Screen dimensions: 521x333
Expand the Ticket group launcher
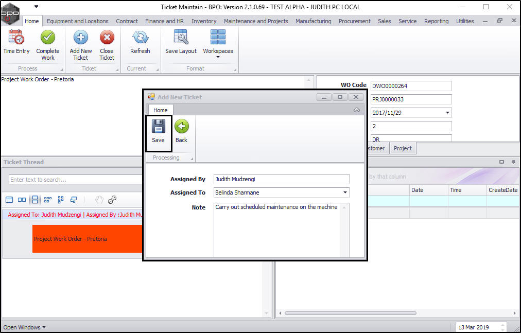[117, 70]
